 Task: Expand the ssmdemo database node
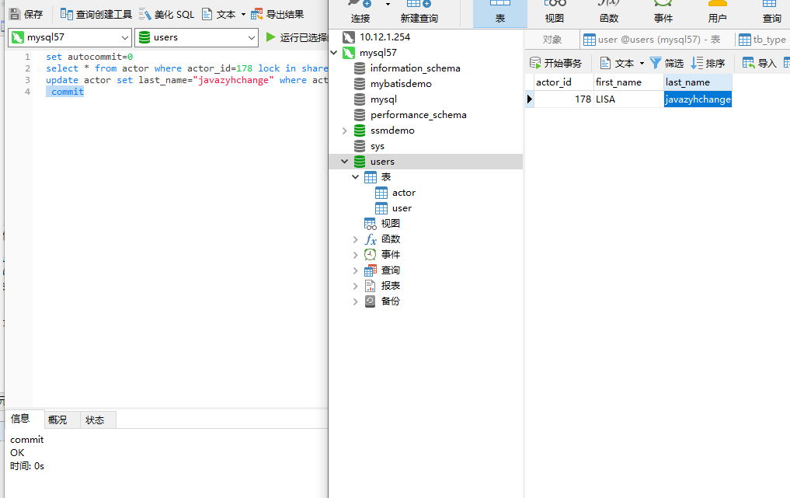tap(345, 131)
